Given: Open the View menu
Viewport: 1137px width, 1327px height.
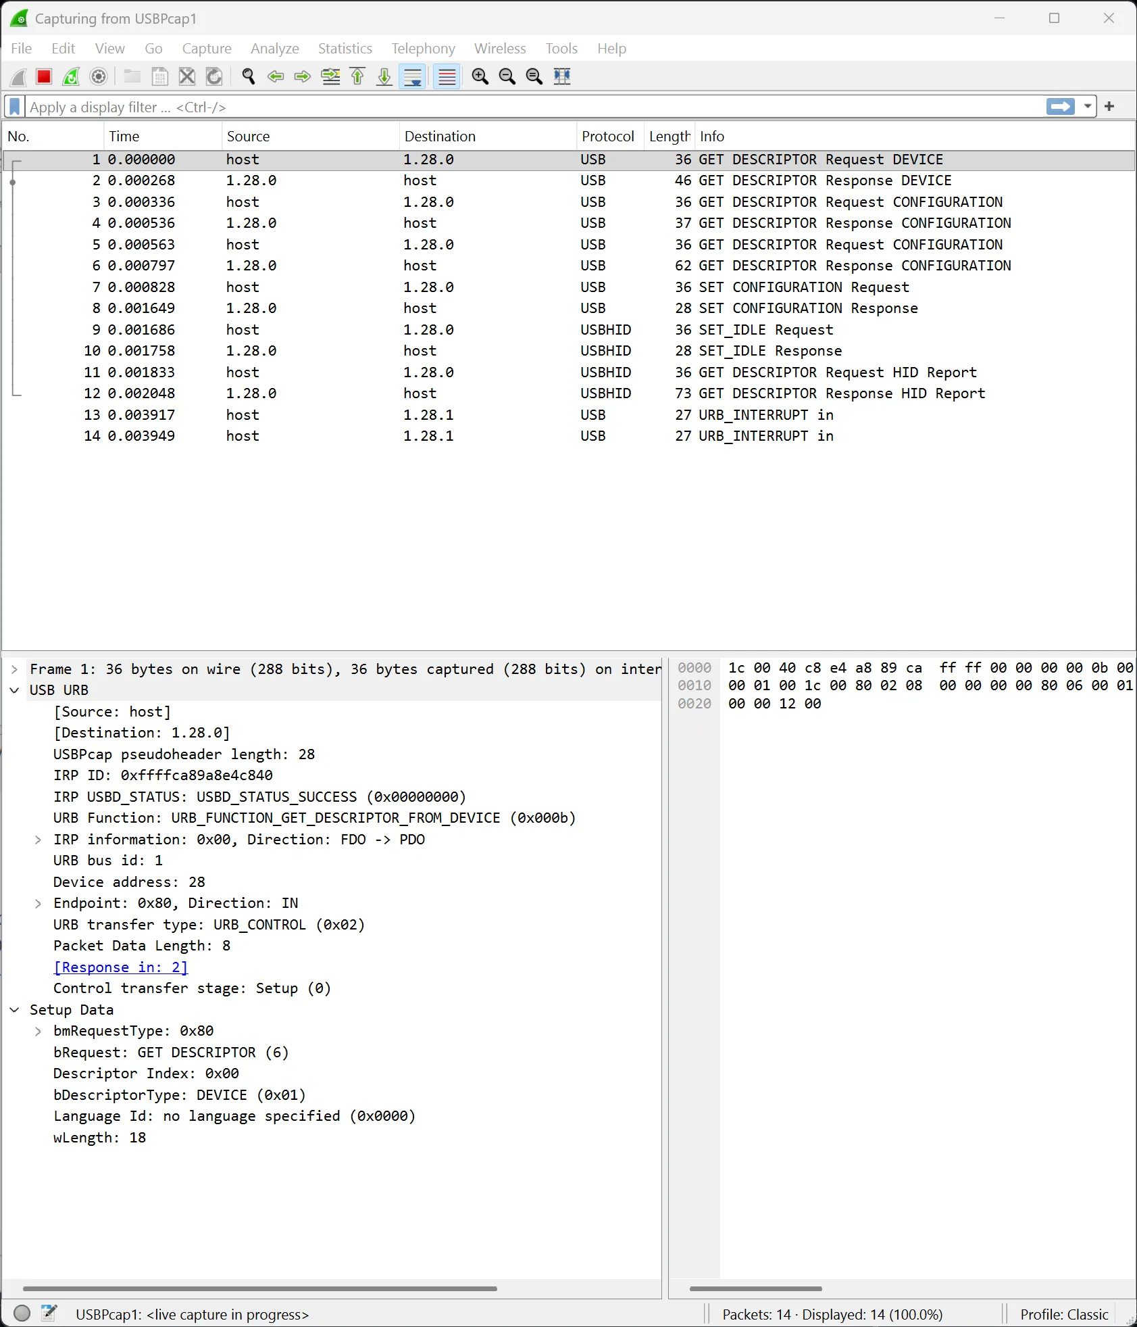Looking at the screenshot, I should coord(109,49).
